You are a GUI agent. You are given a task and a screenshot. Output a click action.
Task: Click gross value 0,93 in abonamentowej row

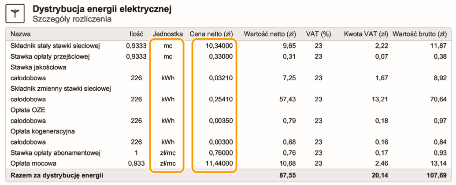click(x=440, y=153)
